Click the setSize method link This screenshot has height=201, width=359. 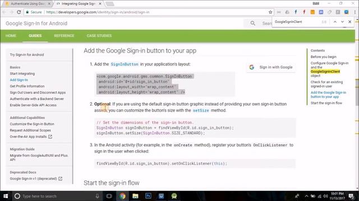click(201, 111)
